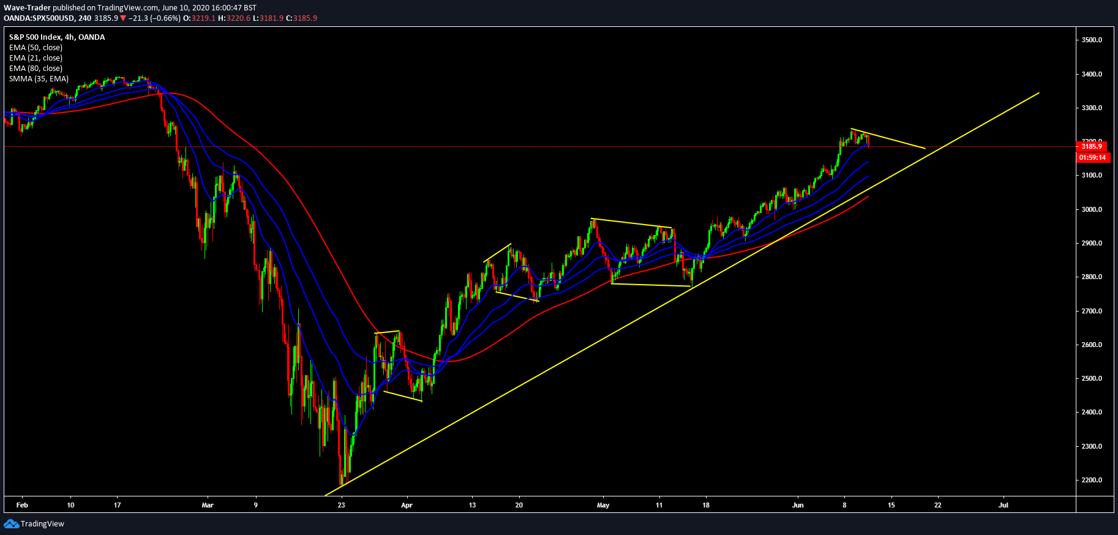Click the Wave-Trader author name
This screenshot has height=535, width=1118.
(x=27, y=8)
